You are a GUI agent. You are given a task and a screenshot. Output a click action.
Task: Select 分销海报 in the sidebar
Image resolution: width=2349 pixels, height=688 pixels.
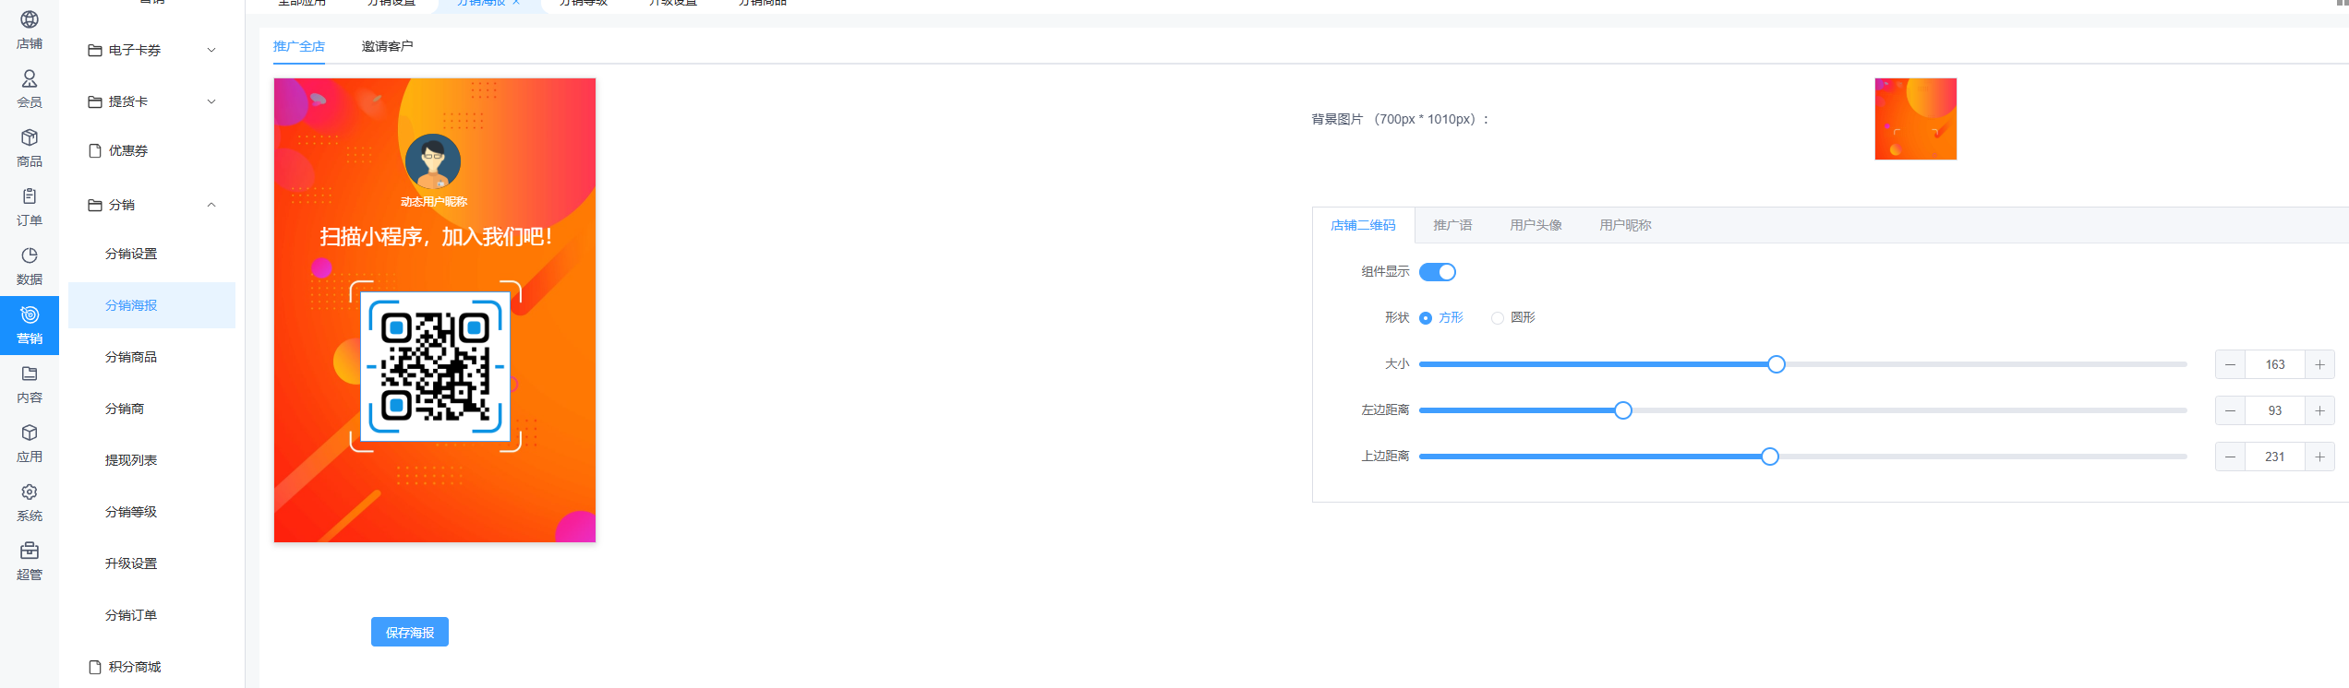click(x=151, y=305)
